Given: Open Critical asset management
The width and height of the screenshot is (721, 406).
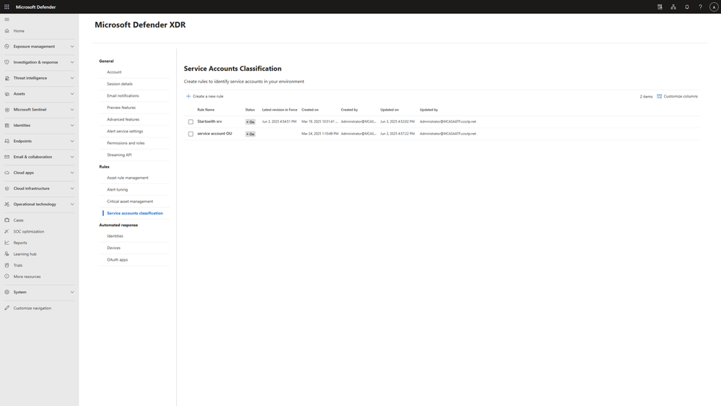Looking at the screenshot, I should coord(130,202).
